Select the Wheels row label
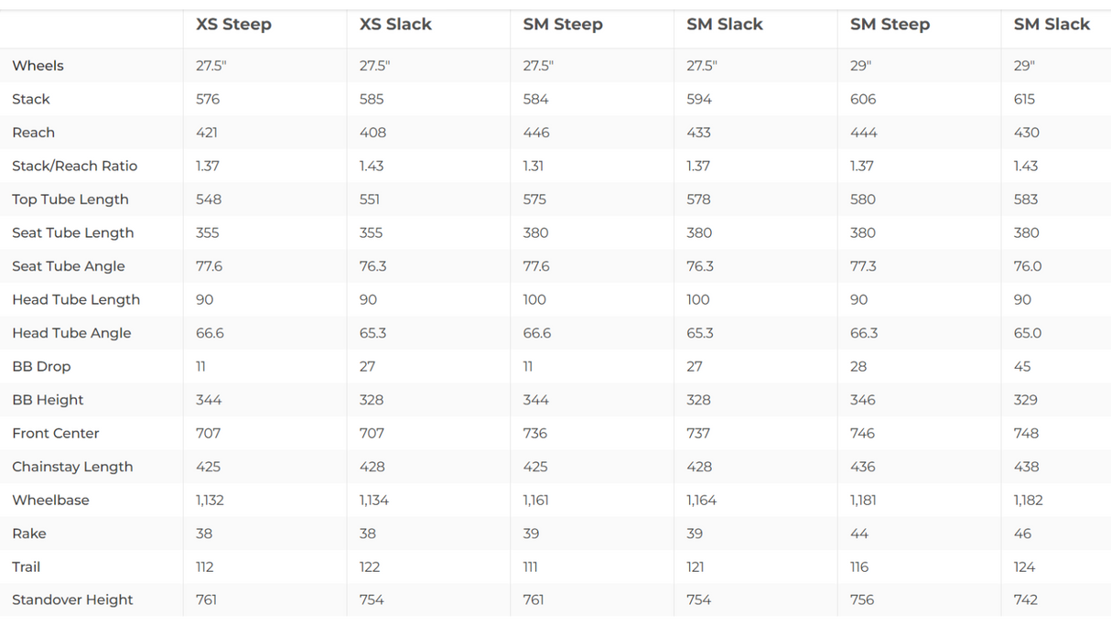The width and height of the screenshot is (1111, 625). (x=38, y=66)
